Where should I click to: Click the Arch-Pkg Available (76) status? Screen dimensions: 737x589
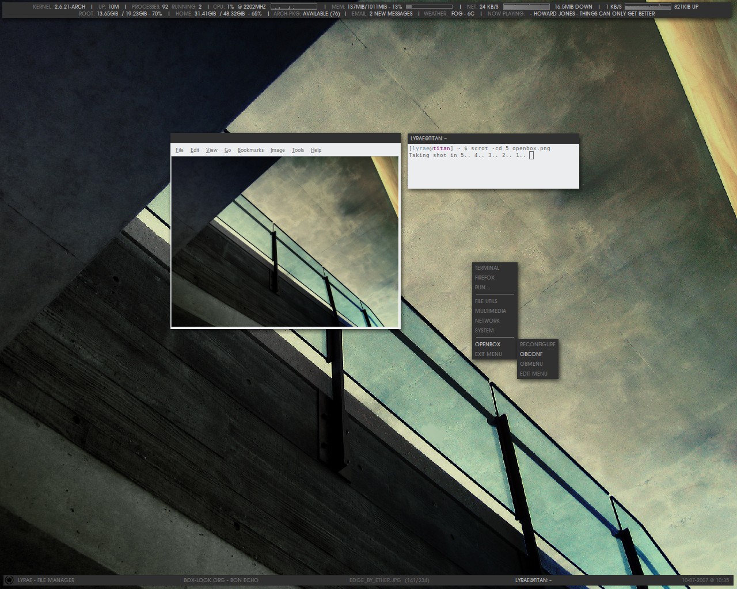(x=307, y=14)
